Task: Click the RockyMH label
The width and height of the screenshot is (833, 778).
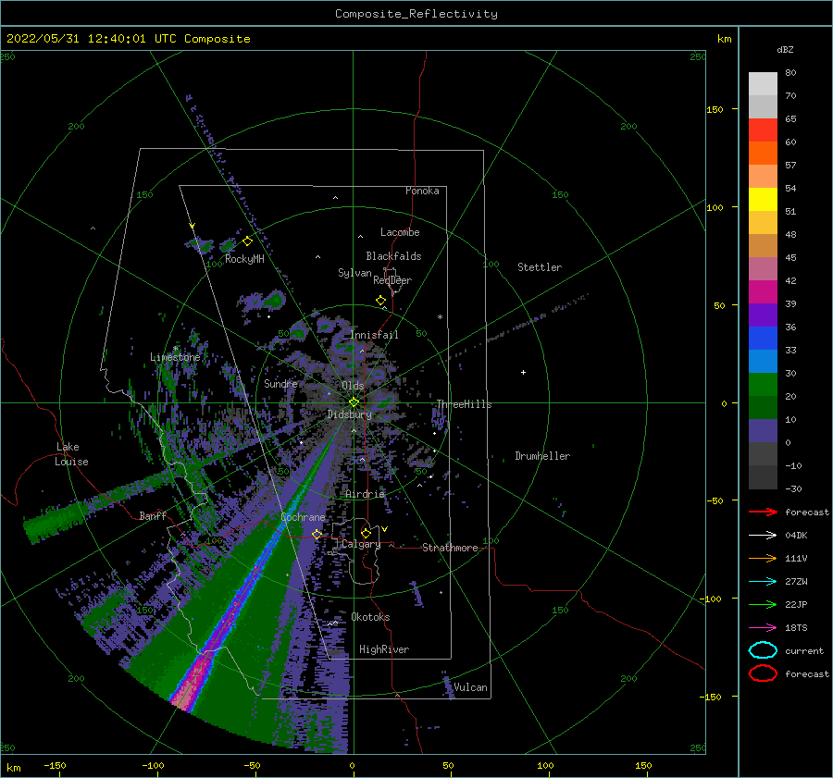Action: 244,259
